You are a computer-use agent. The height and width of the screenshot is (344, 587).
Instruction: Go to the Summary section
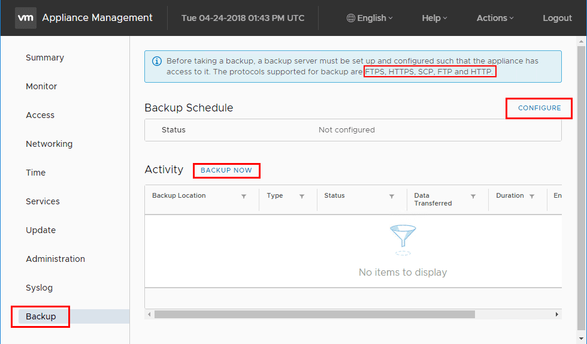[x=45, y=58]
